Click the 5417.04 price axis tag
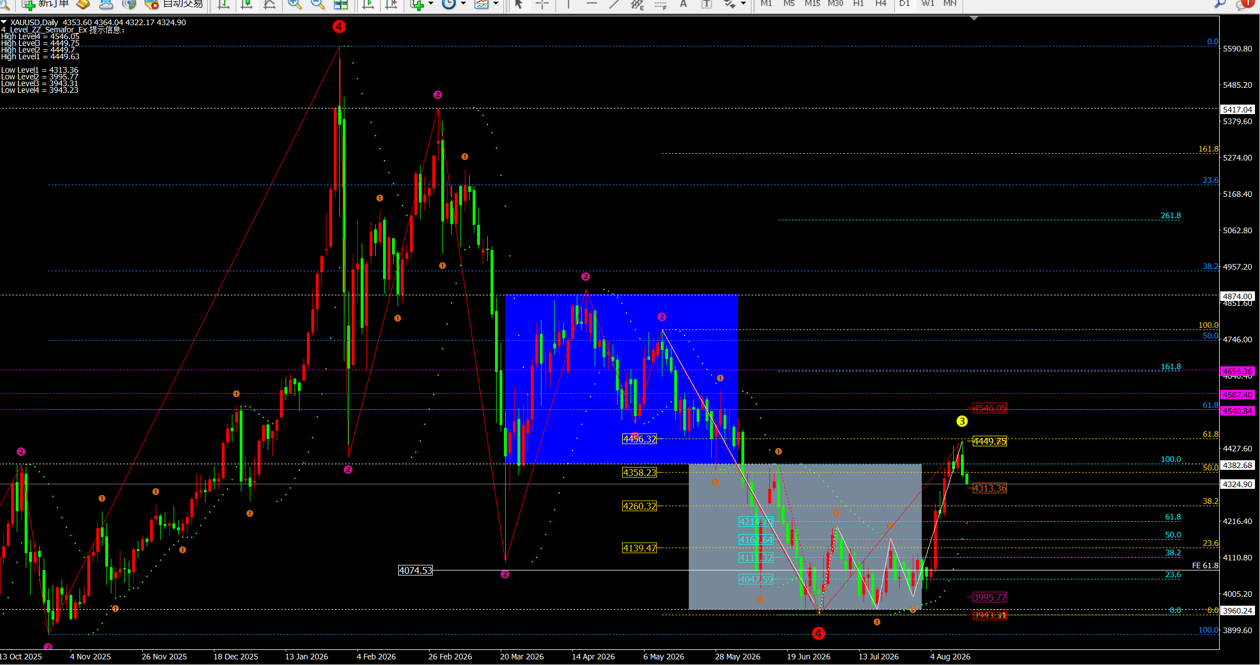Screen dimensions: 1260x665 pyautogui.click(x=1238, y=110)
